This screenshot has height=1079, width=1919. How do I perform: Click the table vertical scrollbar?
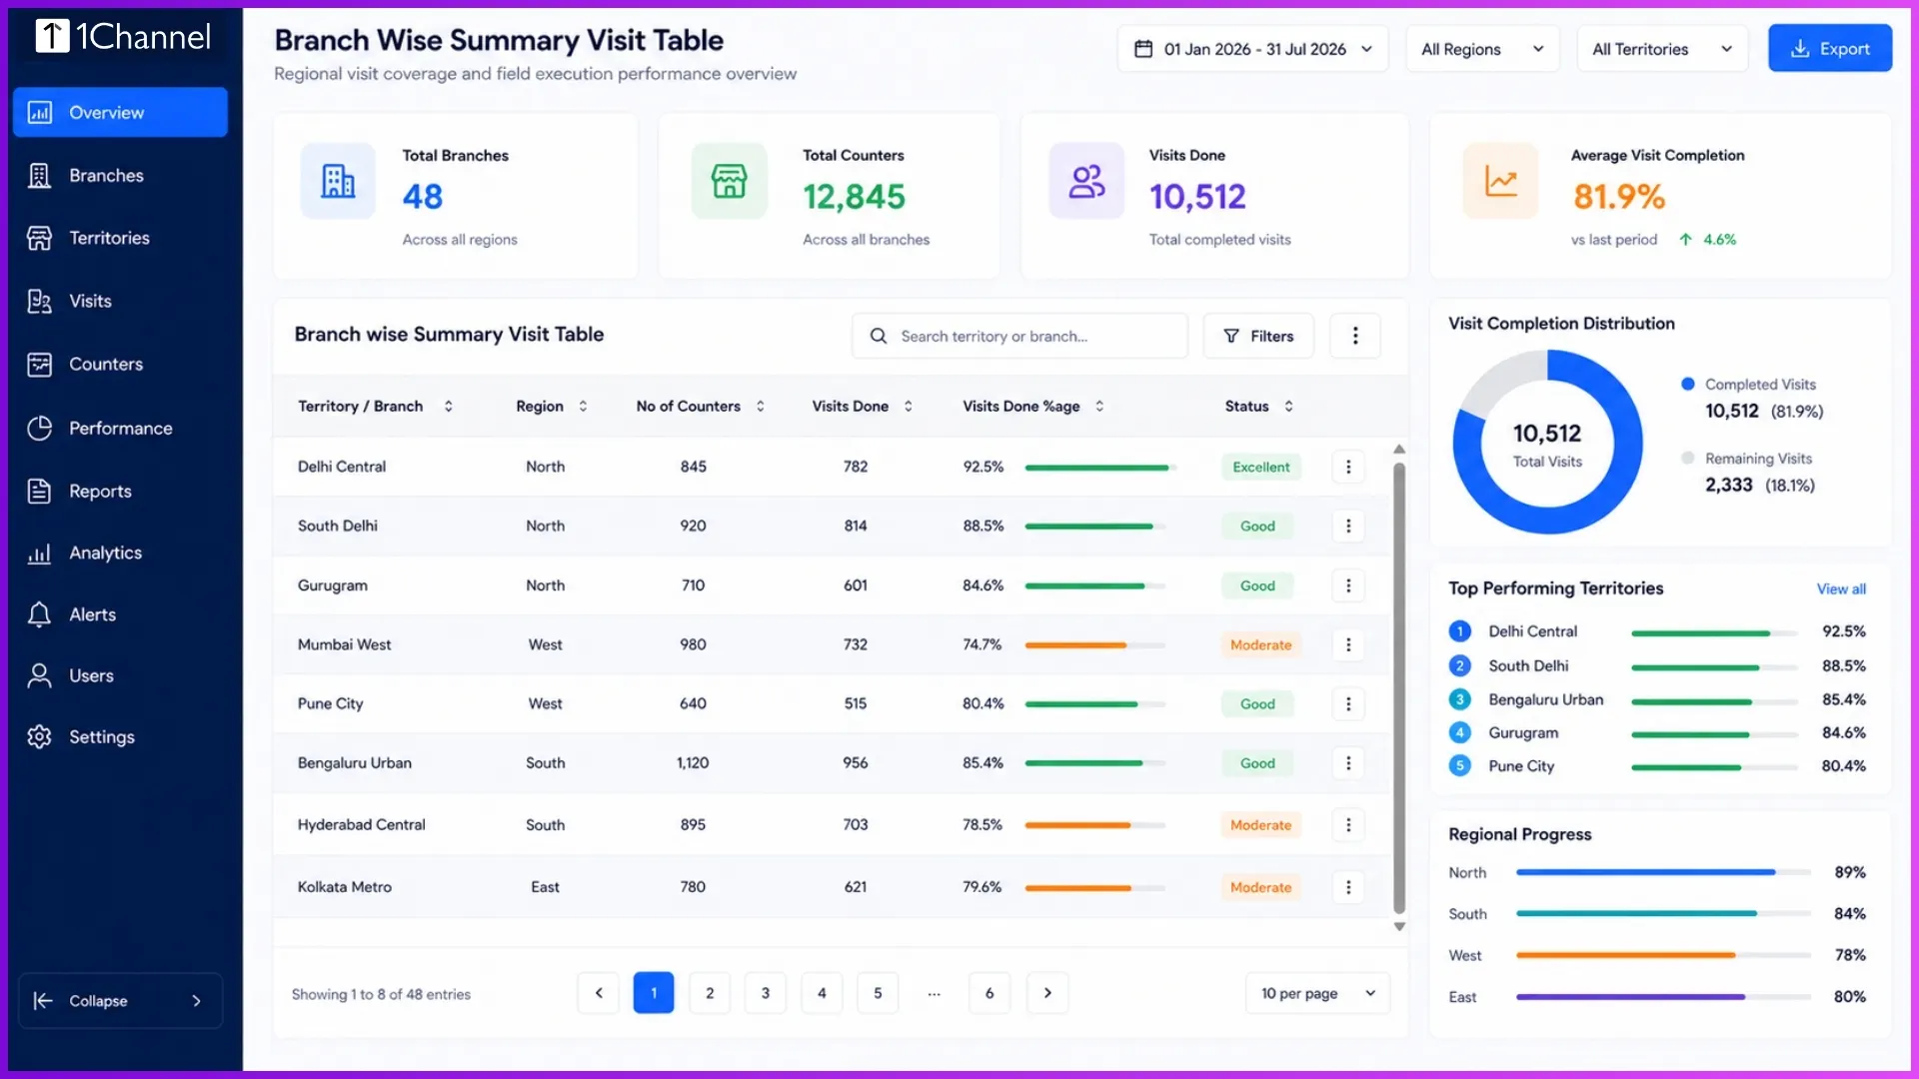[1399, 687]
